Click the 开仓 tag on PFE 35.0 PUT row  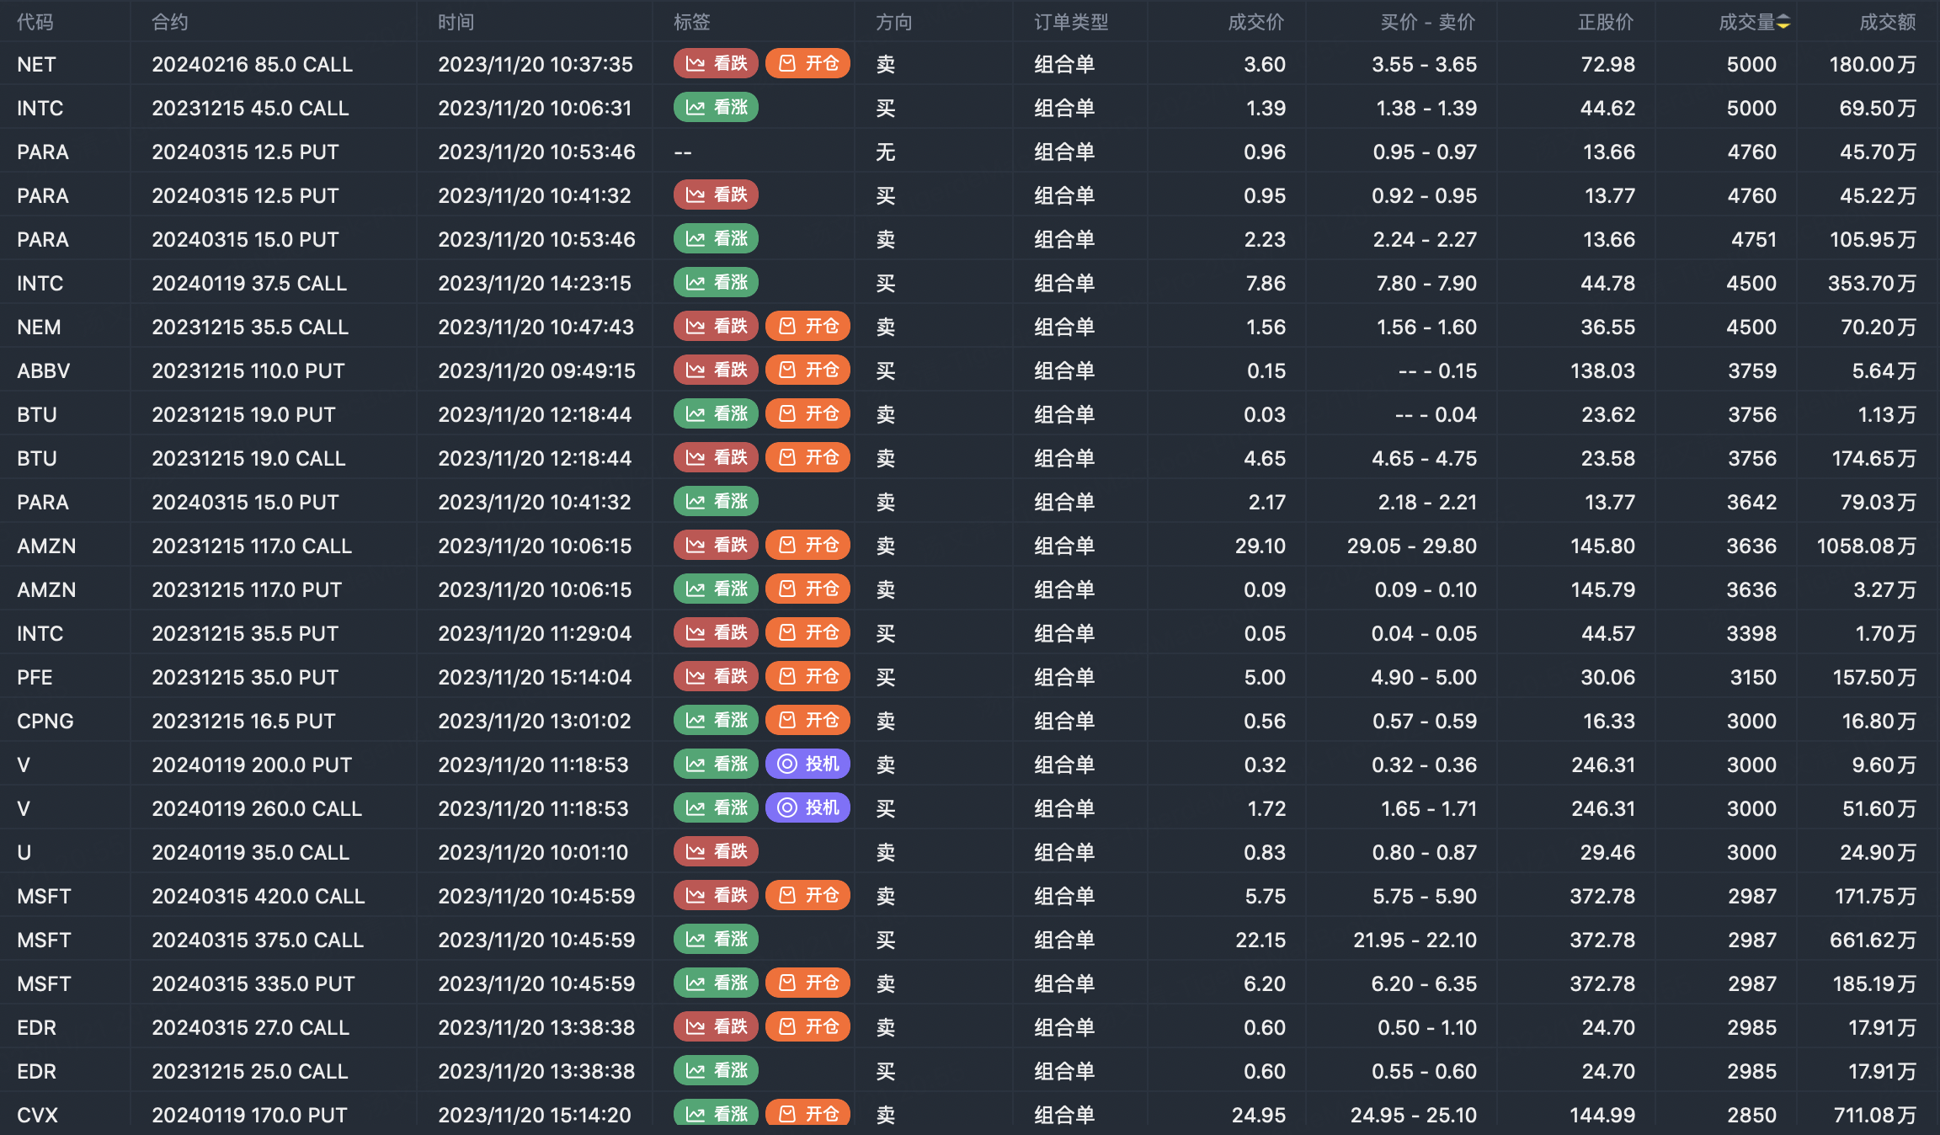(x=807, y=677)
